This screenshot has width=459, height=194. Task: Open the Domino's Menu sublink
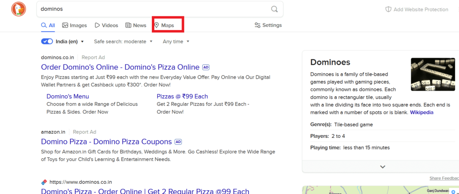tap(68, 96)
